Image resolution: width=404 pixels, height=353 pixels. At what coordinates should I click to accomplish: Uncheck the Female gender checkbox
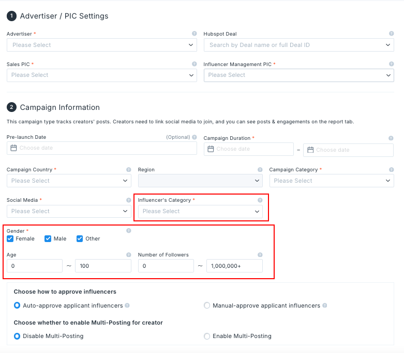(10, 238)
